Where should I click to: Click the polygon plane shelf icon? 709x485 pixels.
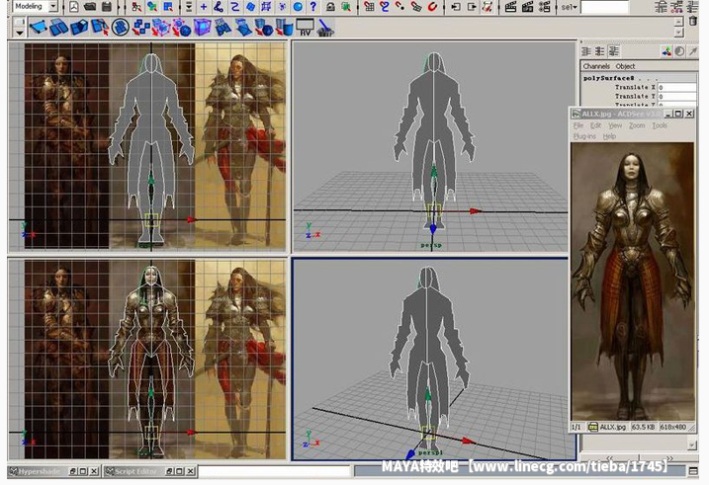click(39, 28)
